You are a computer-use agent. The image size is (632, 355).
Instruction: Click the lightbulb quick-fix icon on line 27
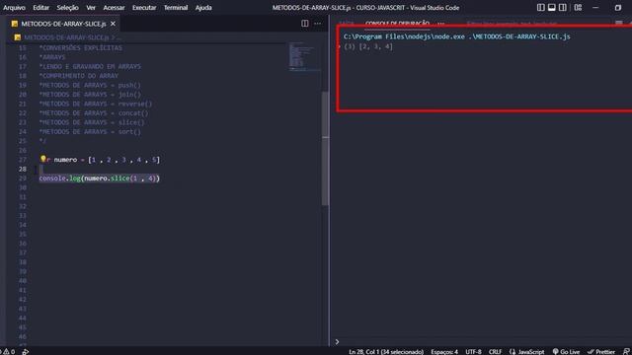[x=42, y=159]
